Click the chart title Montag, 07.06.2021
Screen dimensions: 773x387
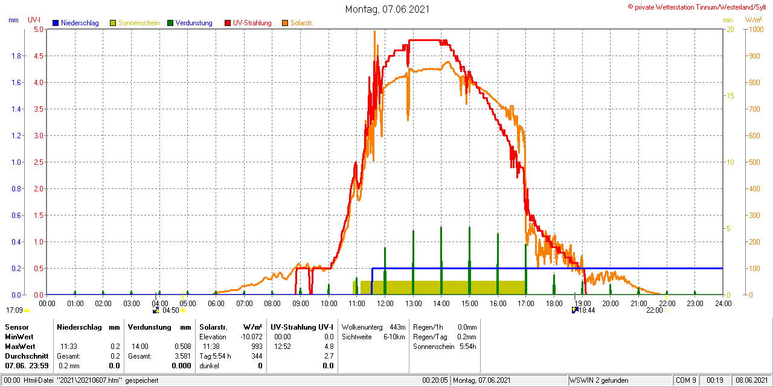click(388, 9)
